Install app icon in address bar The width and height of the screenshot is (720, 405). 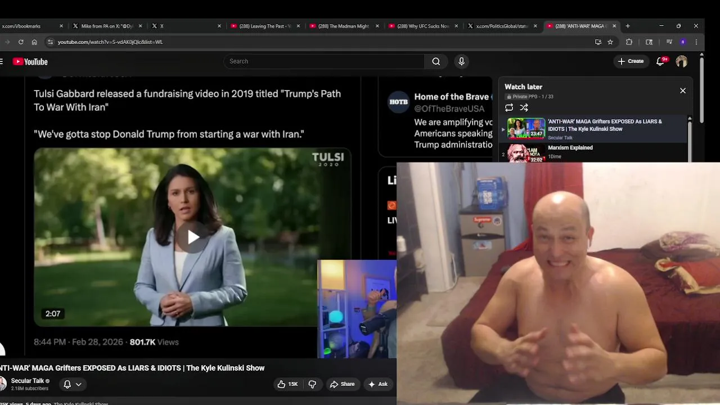click(x=598, y=42)
